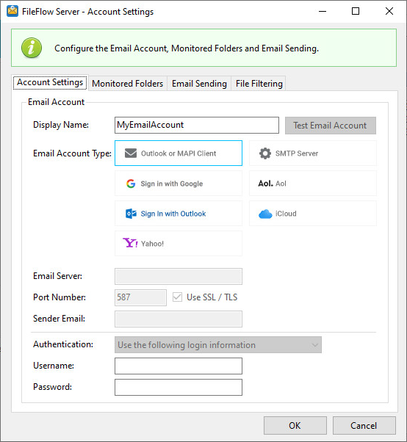This screenshot has width=407, height=442.
Task: Go to the File Filtering tab
Action: point(259,84)
